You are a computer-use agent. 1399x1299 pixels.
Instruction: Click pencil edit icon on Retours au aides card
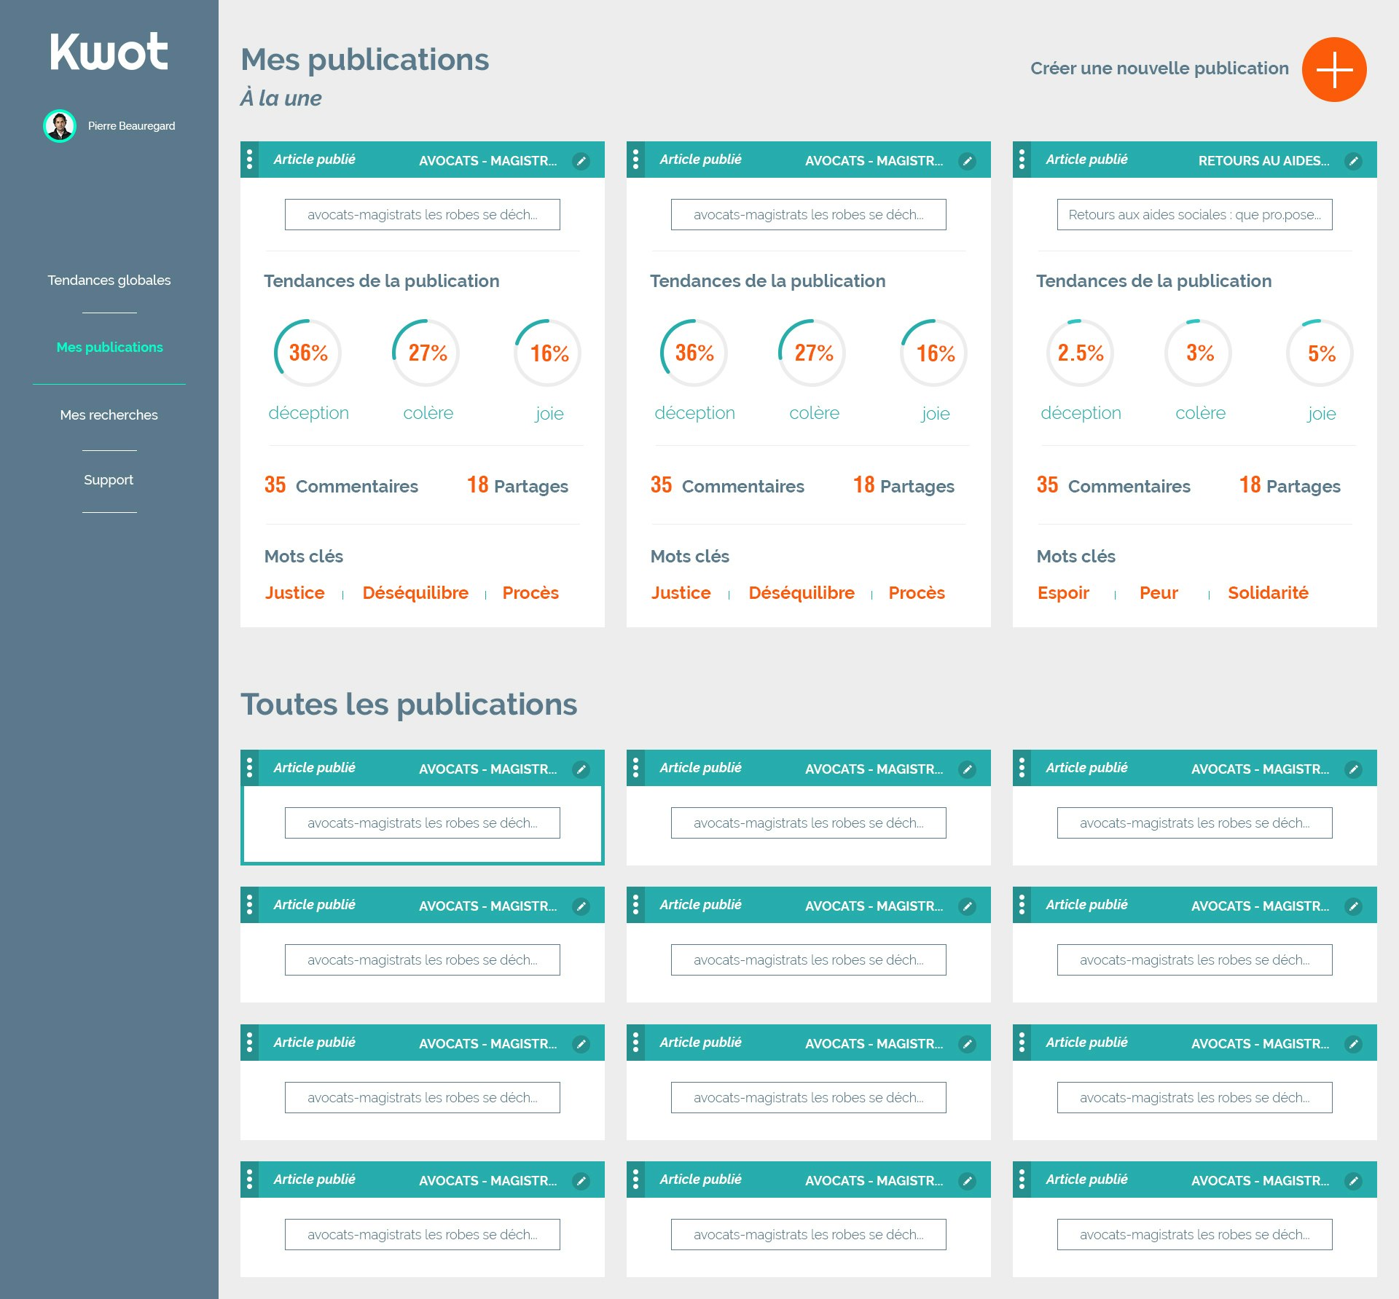pos(1353,161)
